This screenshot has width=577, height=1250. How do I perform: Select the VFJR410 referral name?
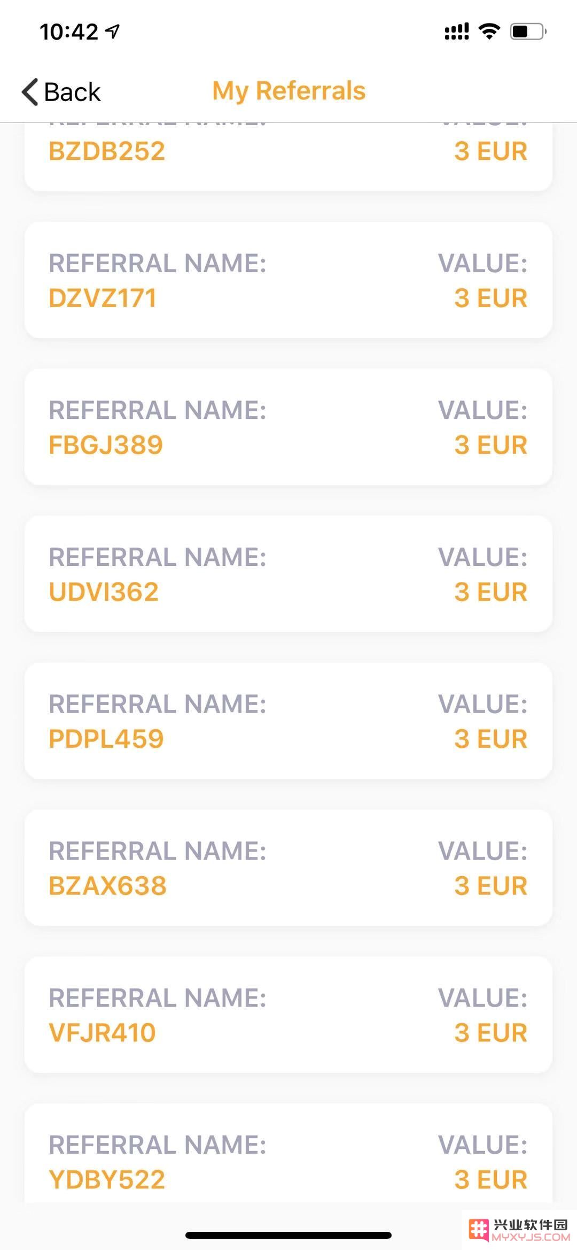[102, 1032]
